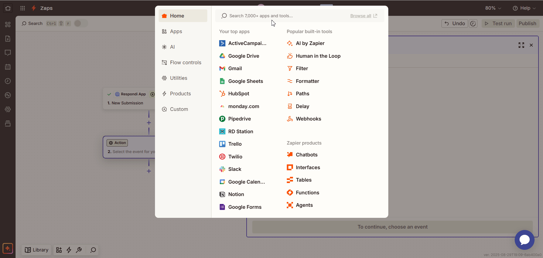The image size is (543, 258).
Task: Open the Library panel
Action: pyautogui.click(x=36, y=250)
